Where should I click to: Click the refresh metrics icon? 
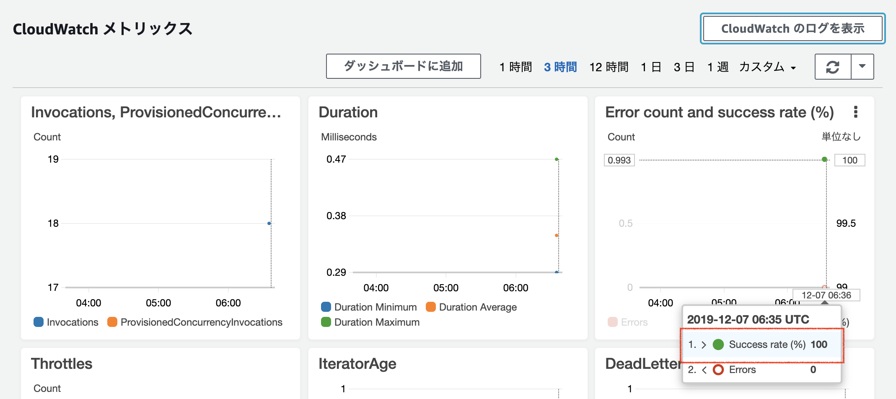pyautogui.click(x=833, y=67)
